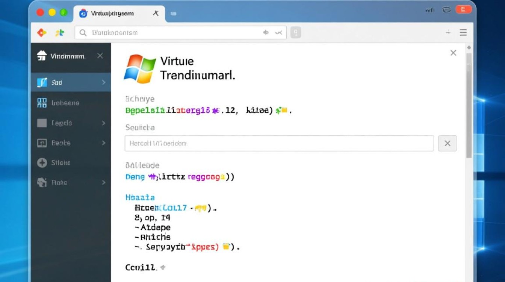Screen dimensions: 505x282
Task: Clear the field using the X button beside it
Action: [x=447, y=143]
